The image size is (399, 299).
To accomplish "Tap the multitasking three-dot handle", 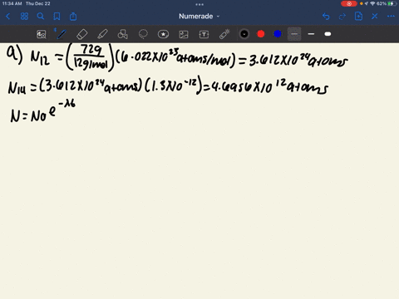I will click(x=199, y=4).
